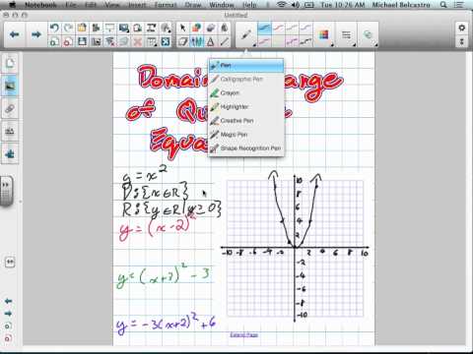Select Shape Recognition Pen in the menu
The image size is (473, 354).
[x=246, y=148]
